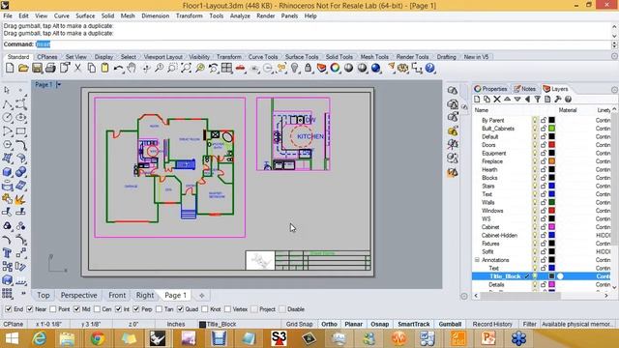Open toolbar tabs options gear
Screen dimensions: 619x348
614,57
